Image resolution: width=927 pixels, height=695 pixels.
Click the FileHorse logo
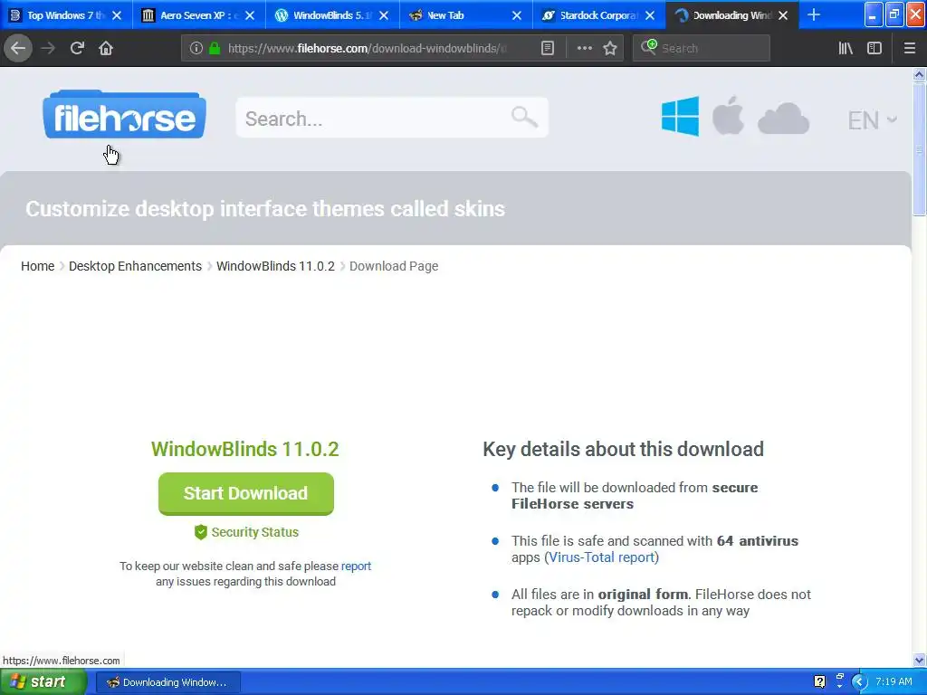[x=125, y=115]
